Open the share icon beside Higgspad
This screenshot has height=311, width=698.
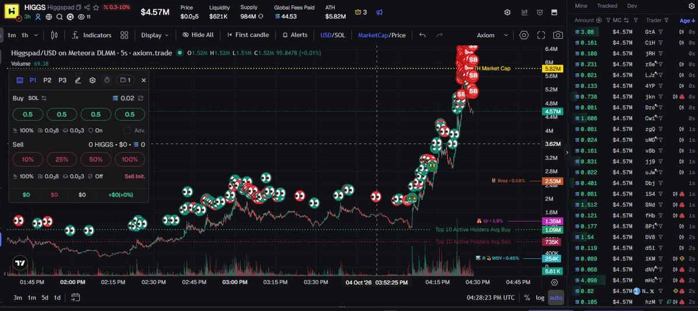click(87, 8)
